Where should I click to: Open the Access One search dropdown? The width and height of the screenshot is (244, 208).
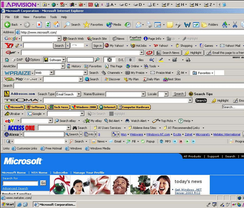pyautogui.click(x=68, y=128)
